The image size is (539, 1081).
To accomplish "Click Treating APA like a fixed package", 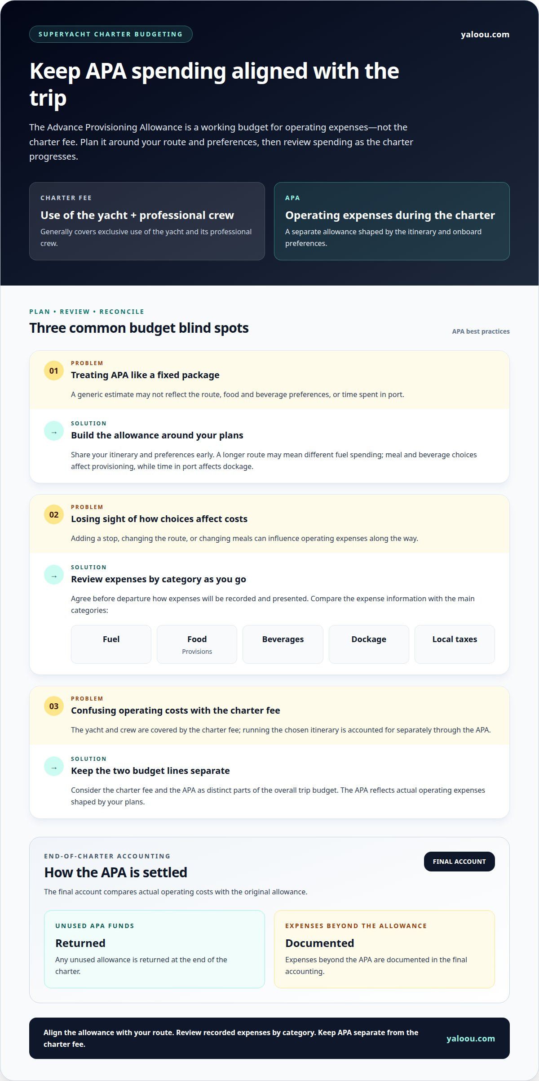I will (x=145, y=375).
